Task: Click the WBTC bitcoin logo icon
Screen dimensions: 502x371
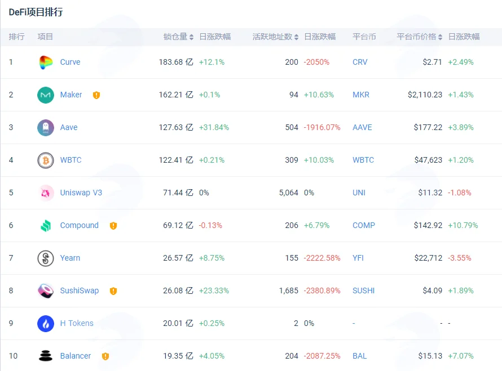Action: click(46, 160)
